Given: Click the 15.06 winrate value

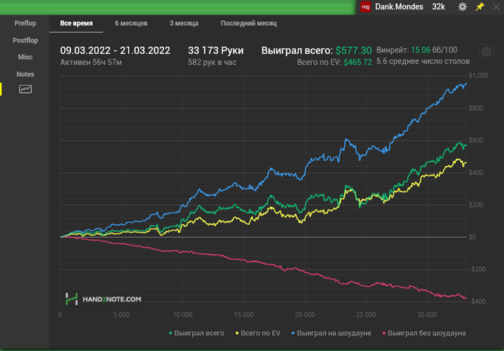Looking at the screenshot, I should 420,50.
